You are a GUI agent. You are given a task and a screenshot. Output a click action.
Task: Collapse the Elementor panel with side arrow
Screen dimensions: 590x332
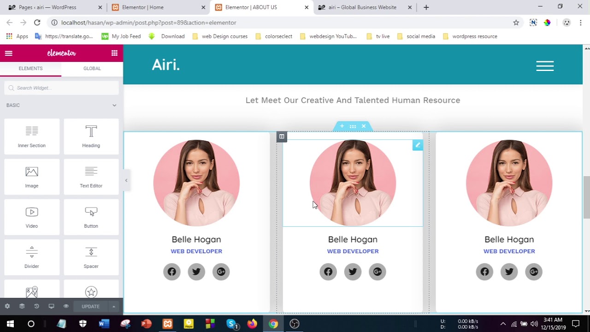click(x=126, y=180)
